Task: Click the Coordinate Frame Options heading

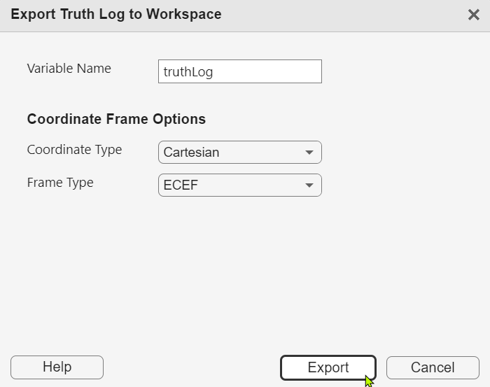Action: click(x=116, y=119)
